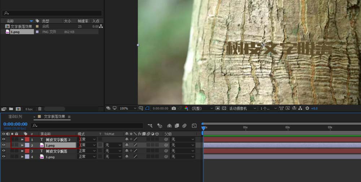Open composition flowchart icon in viewer
Viewport: 361px width, 182px height.
click(x=300, y=108)
